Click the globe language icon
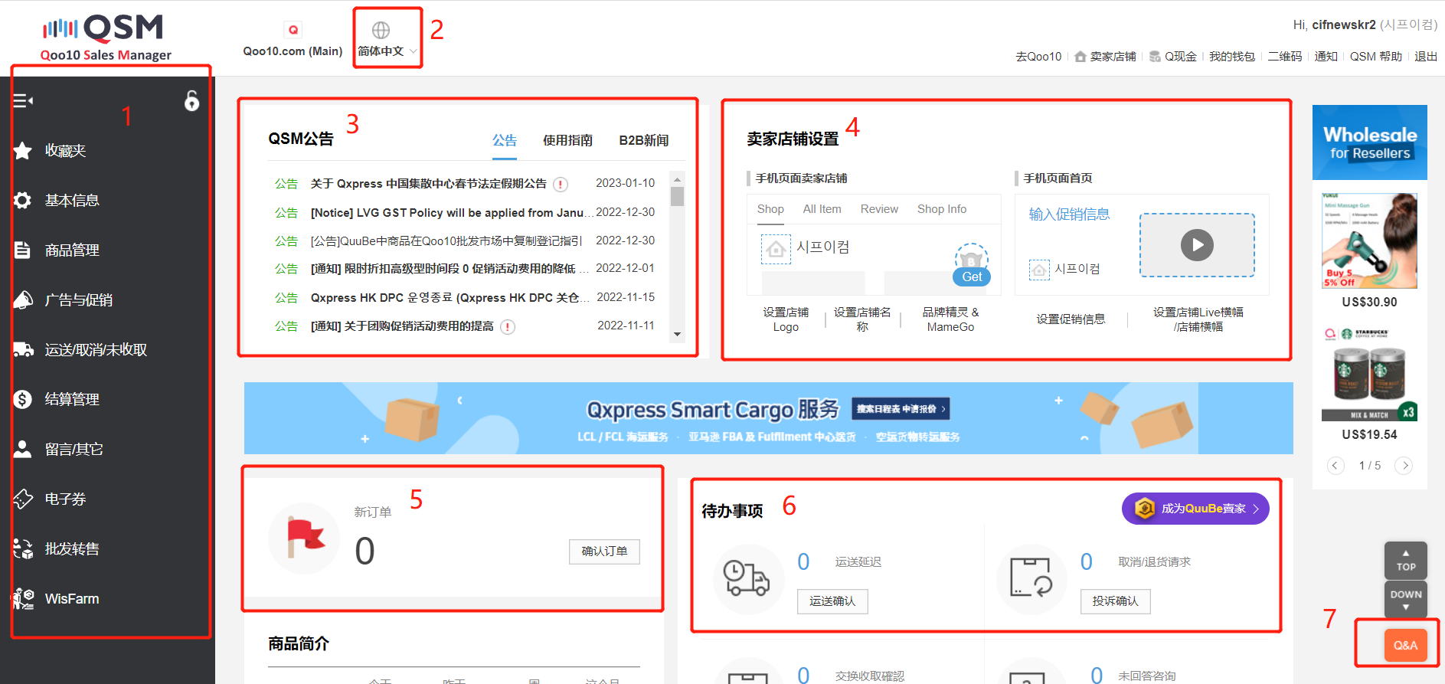 point(381,30)
